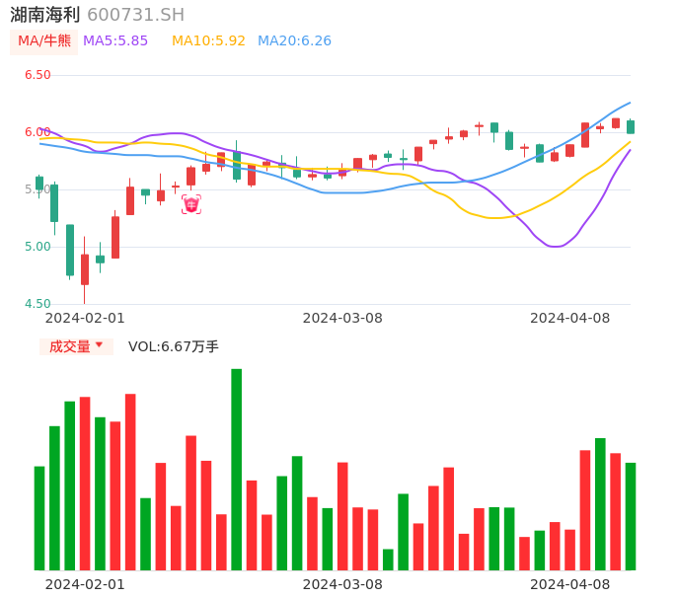
Task: Click 2024-04-08 date under price chart
Action: tap(570, 318)
